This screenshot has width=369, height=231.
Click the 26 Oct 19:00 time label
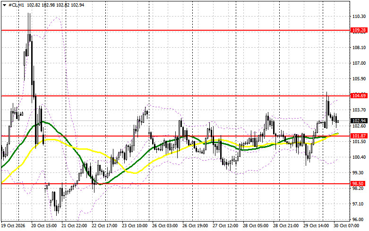(195, 226)
